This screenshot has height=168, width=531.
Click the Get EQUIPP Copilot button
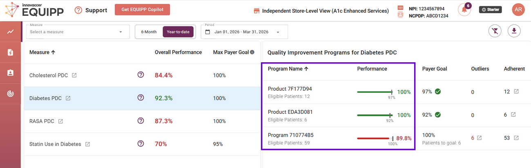click(143, 10)
